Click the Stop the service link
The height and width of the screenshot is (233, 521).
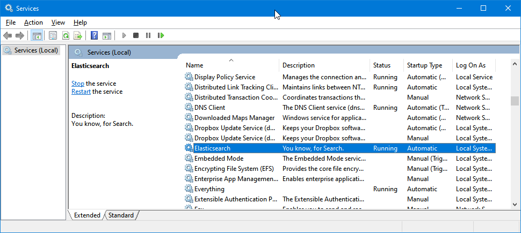[x=78, y=84]
